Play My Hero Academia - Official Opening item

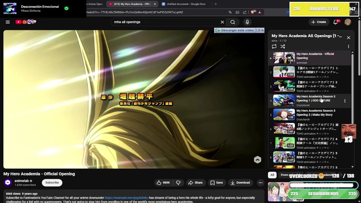click(310, 58)
